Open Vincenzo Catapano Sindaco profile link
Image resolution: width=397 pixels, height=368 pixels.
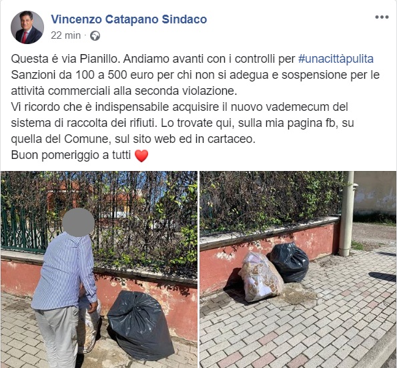[x=129, y=19]
